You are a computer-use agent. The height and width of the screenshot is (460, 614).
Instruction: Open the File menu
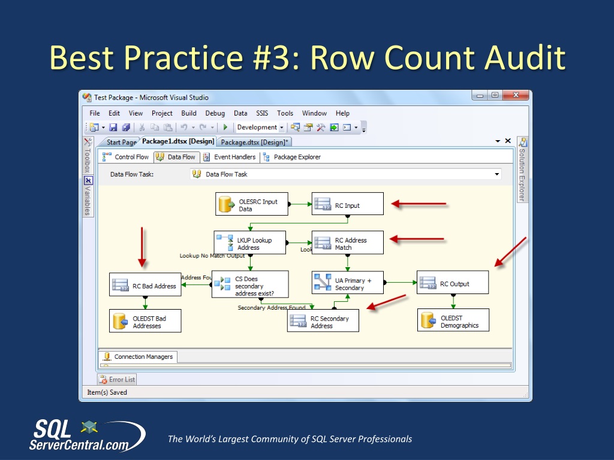(x=94, y=113)
